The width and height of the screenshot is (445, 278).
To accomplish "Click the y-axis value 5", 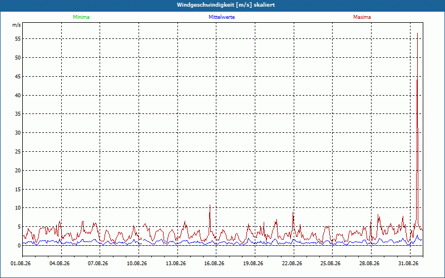I will [19, 227].
